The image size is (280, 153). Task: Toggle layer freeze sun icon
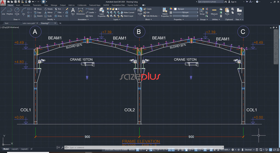point(110,9)
